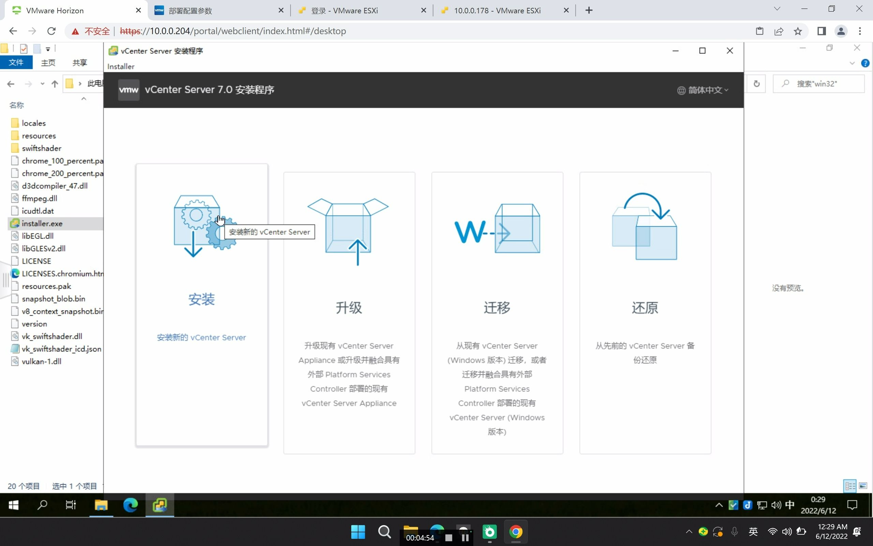Viewport: 873px width, 546px height.
Task: Open remote notification center icon
Action: pos(852,505)
